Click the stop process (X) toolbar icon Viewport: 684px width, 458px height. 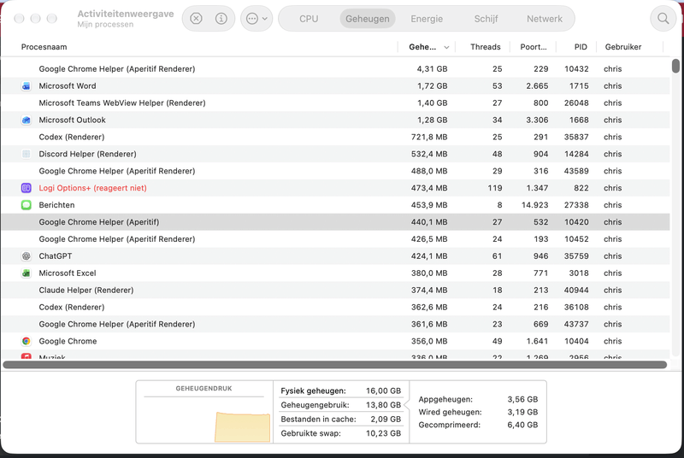[197, 19]
